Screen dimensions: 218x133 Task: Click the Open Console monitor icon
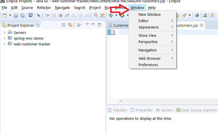point(30,15)
